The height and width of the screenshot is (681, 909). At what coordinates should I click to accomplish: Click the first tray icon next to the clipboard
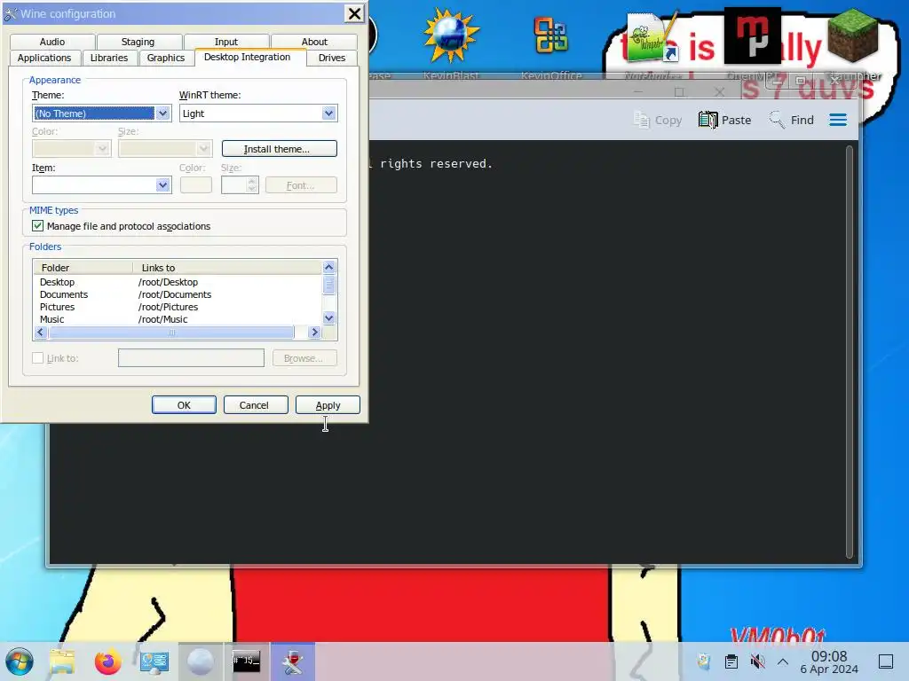pyautogui.click(x=704, y=661)
